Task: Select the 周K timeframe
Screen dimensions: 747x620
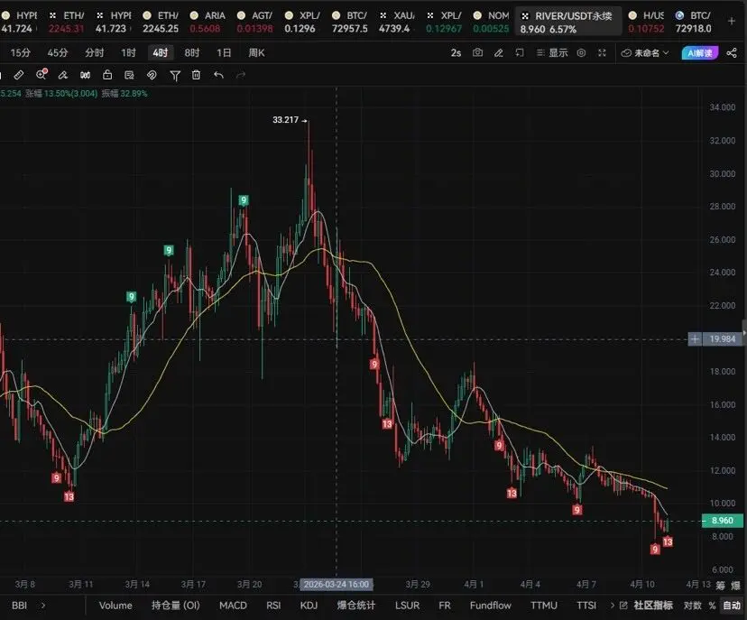Action: (256, 53)
